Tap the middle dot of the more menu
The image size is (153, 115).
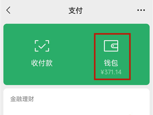(x=141, y=10)
